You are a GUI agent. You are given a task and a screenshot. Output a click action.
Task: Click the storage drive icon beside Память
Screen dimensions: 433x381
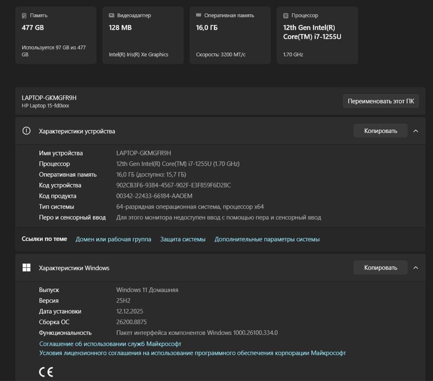[x=24, y=16]
